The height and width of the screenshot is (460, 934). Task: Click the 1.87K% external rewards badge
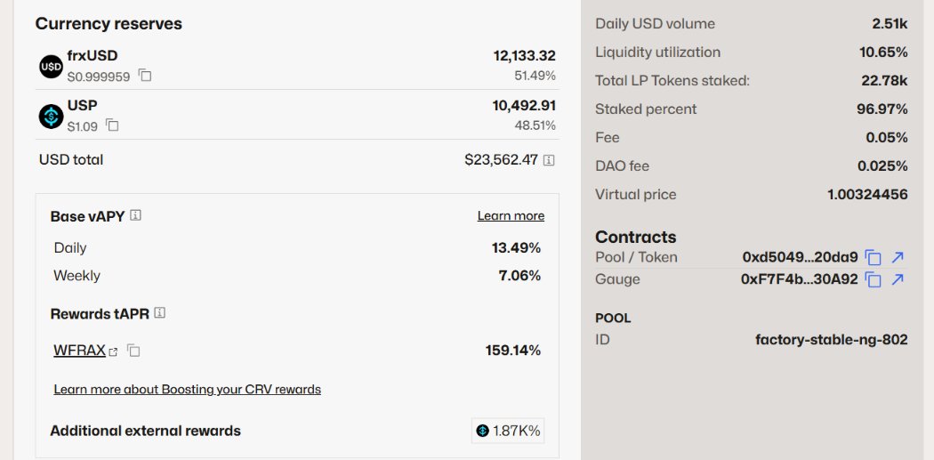(x=508, y=431)
